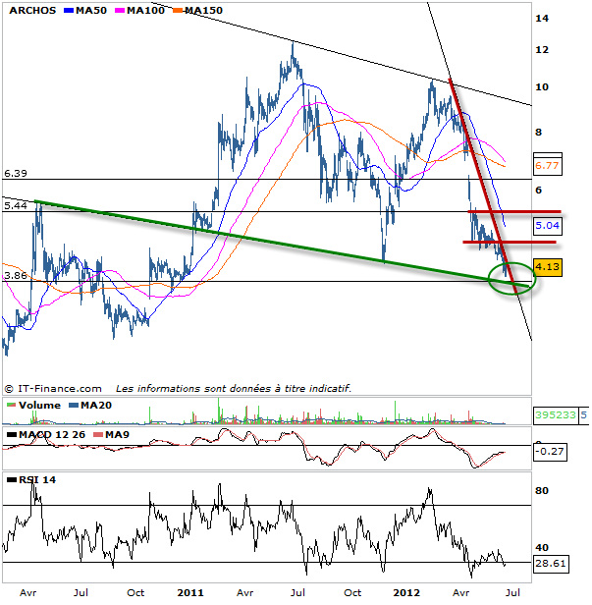Screen dimensions: 592x605
Task: Click the -0.27 MACD value box
Action: [x=547, y=452]
